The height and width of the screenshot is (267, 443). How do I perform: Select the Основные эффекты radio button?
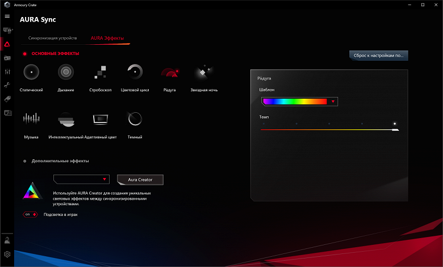[x=25, y=53]
